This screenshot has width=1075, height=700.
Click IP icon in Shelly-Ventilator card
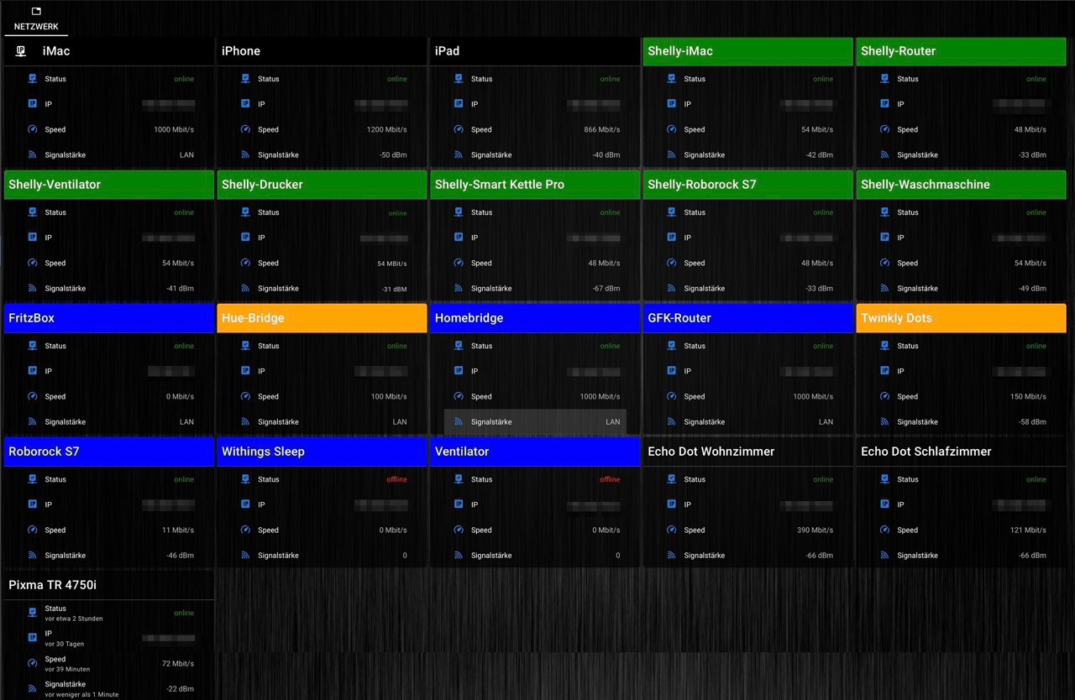point(32,238)
